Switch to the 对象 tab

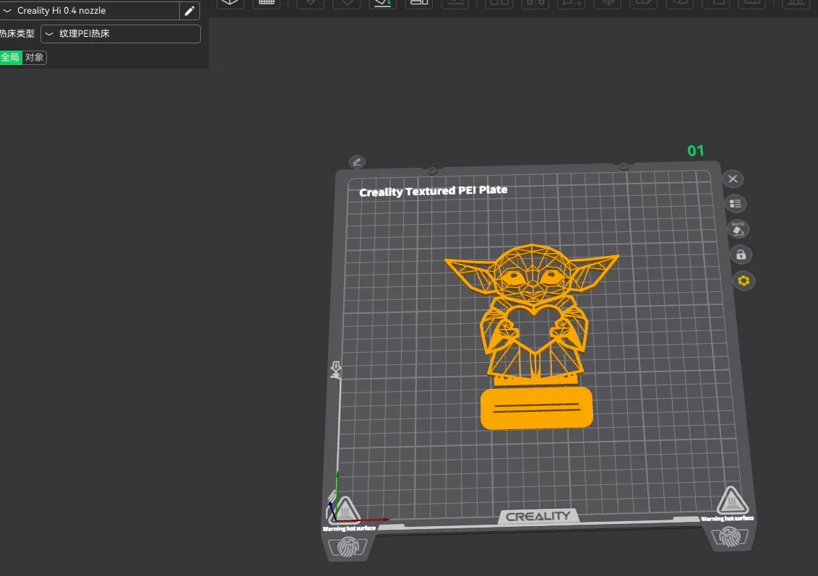(x=35, y=57)
